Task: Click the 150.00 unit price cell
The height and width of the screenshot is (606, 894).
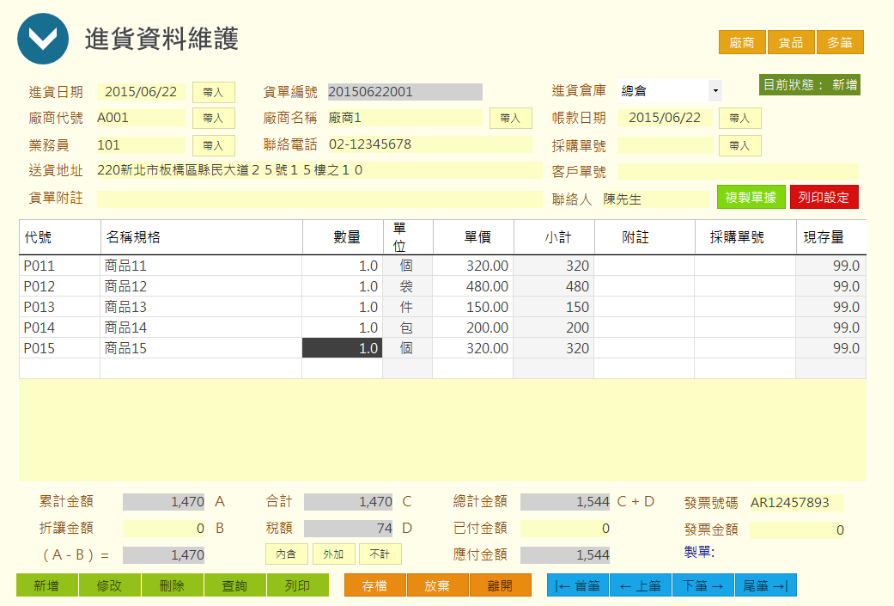Action: pyautogui.click(x=472, y=307)
